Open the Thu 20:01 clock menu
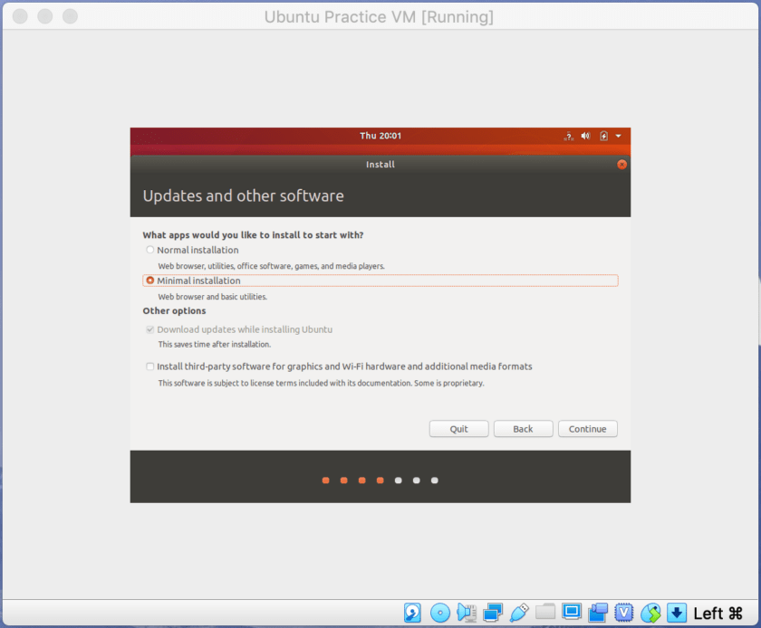Image resolution: width=761 pixels, height=628 pixels. [x=380, y=136]
